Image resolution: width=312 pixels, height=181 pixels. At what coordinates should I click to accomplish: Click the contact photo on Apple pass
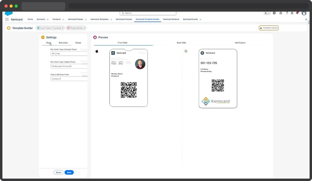140,64
